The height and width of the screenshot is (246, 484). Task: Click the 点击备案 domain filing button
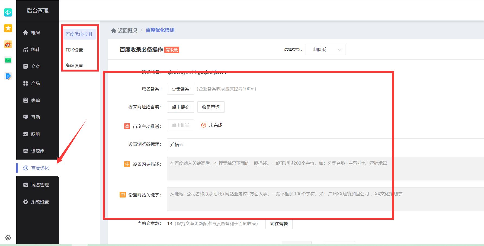click(x=180, y=89)
